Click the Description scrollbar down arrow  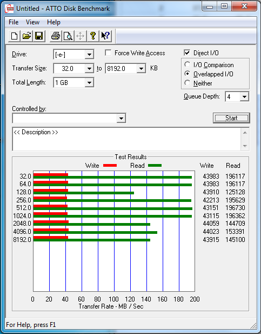click(245, 146)
